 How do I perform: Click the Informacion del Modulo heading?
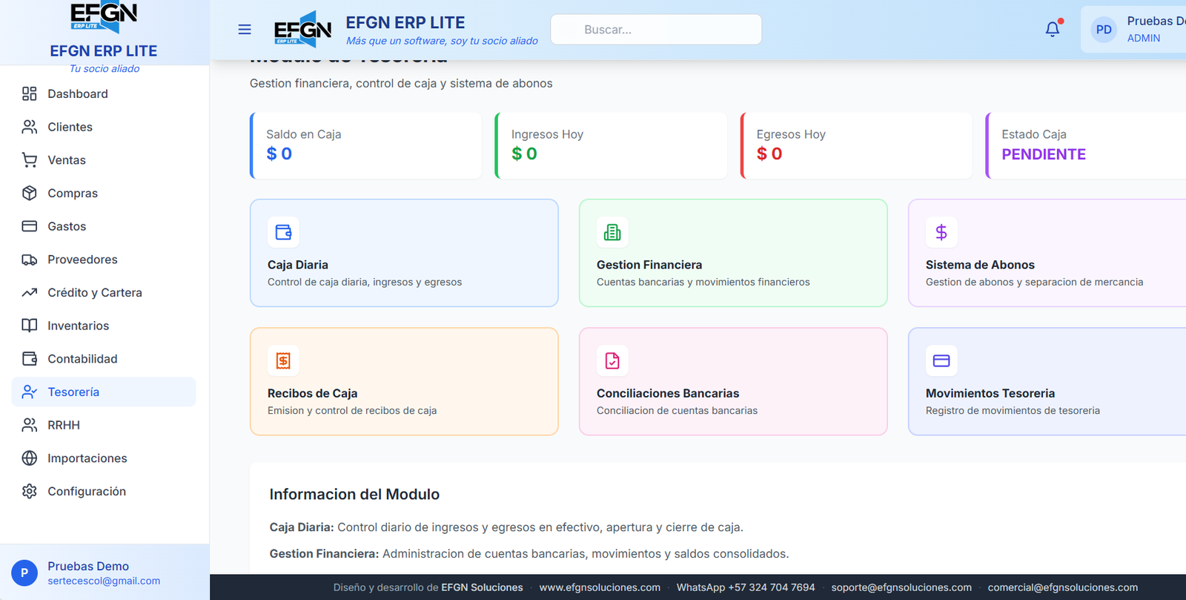[354, 494]
